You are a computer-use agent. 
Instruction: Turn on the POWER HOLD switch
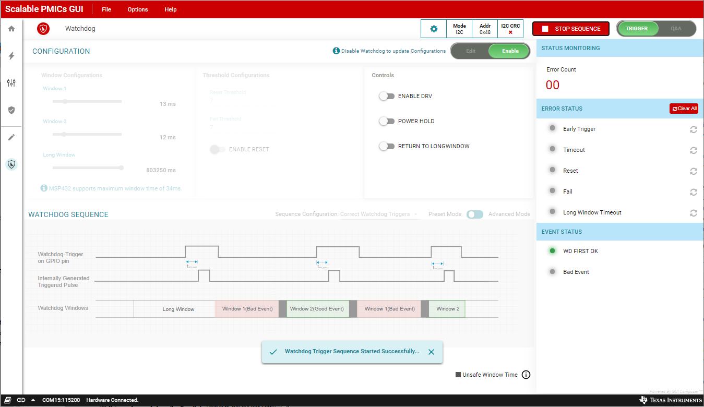387,121
